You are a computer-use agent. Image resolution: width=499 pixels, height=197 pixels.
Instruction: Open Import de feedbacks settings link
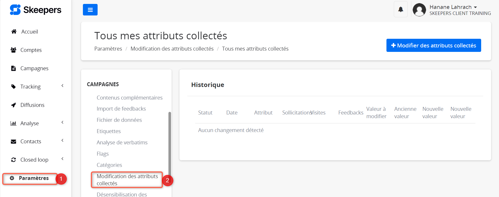point(121,109)
